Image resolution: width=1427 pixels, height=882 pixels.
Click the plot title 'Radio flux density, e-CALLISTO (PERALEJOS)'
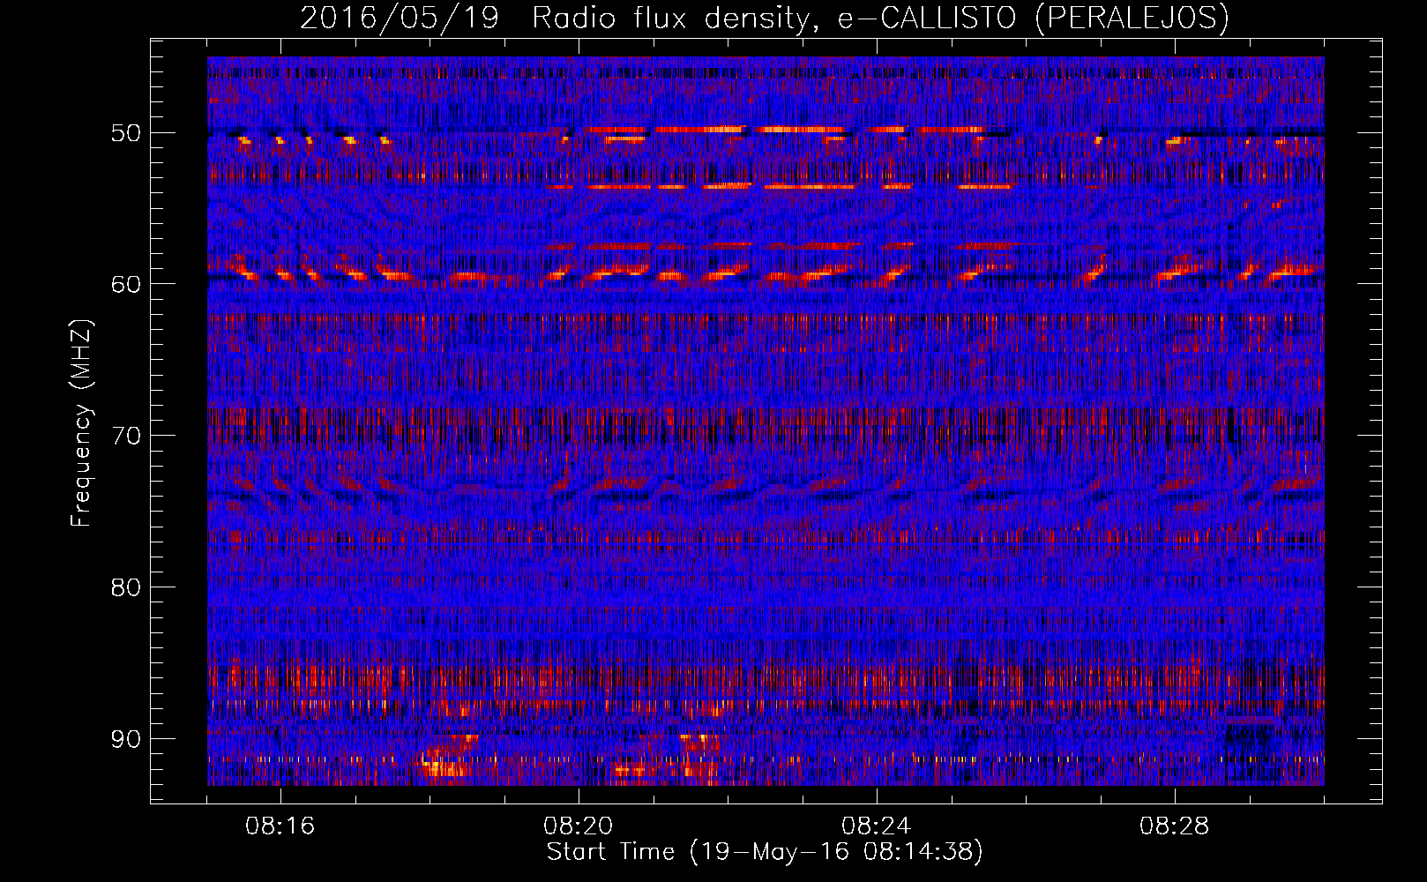879,19
